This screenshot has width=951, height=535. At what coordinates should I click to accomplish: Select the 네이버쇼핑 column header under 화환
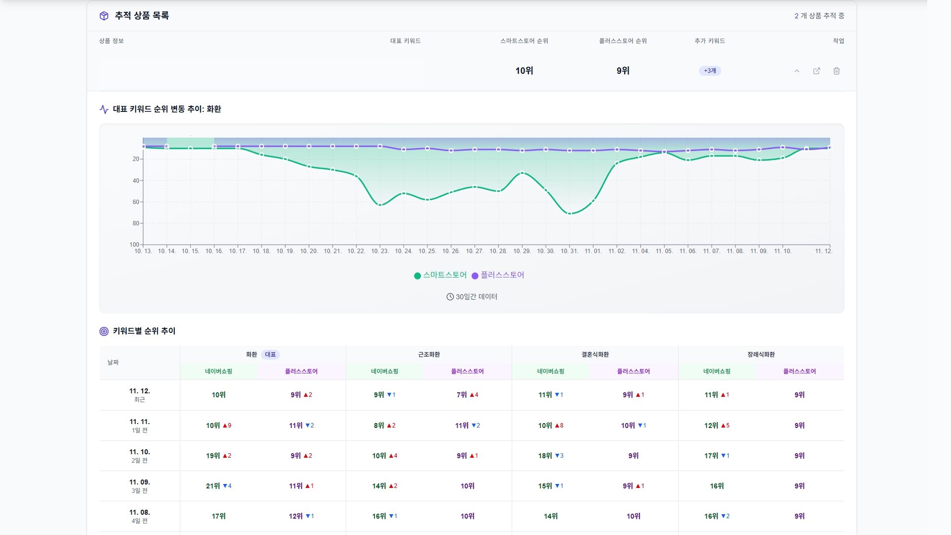click(x=219, y=371)
